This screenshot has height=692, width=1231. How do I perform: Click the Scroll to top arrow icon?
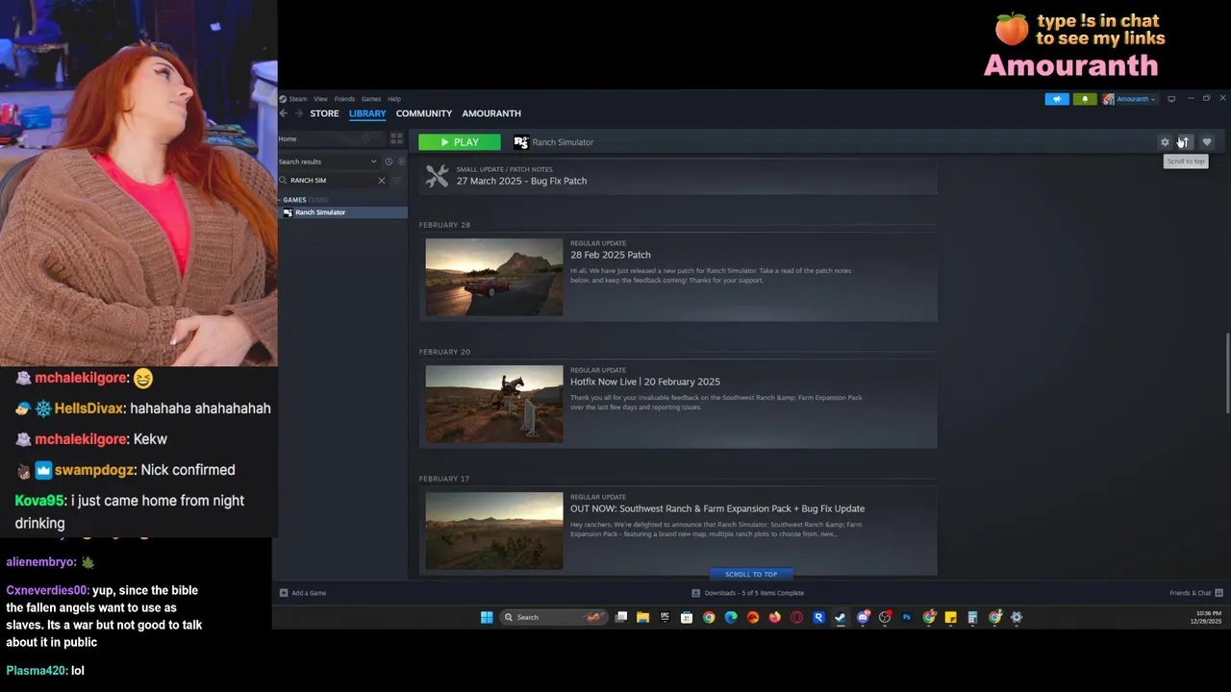1185,142
